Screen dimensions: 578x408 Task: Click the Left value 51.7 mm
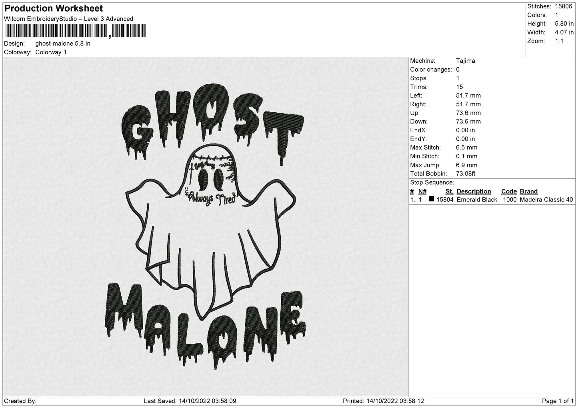pos(468,96)
